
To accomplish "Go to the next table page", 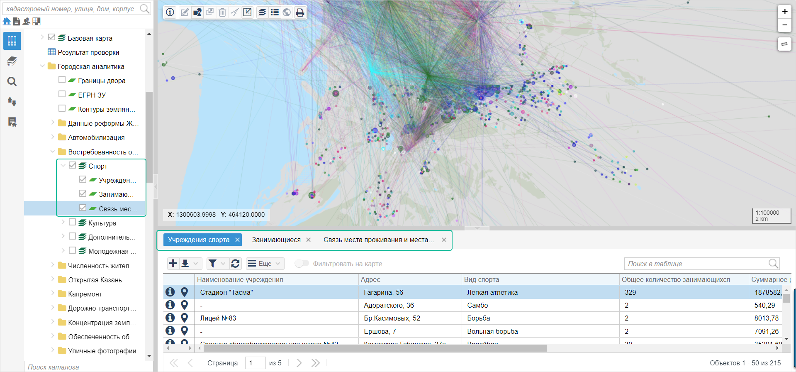I will coord(299,362).
